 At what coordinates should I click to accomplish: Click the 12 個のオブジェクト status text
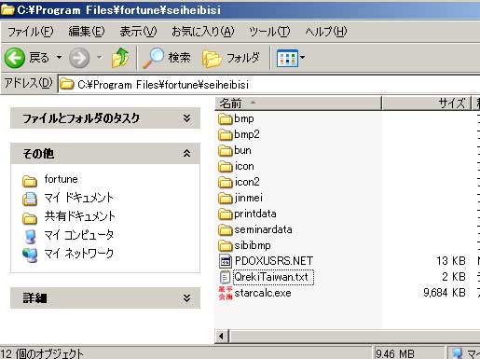click(42, 353)
